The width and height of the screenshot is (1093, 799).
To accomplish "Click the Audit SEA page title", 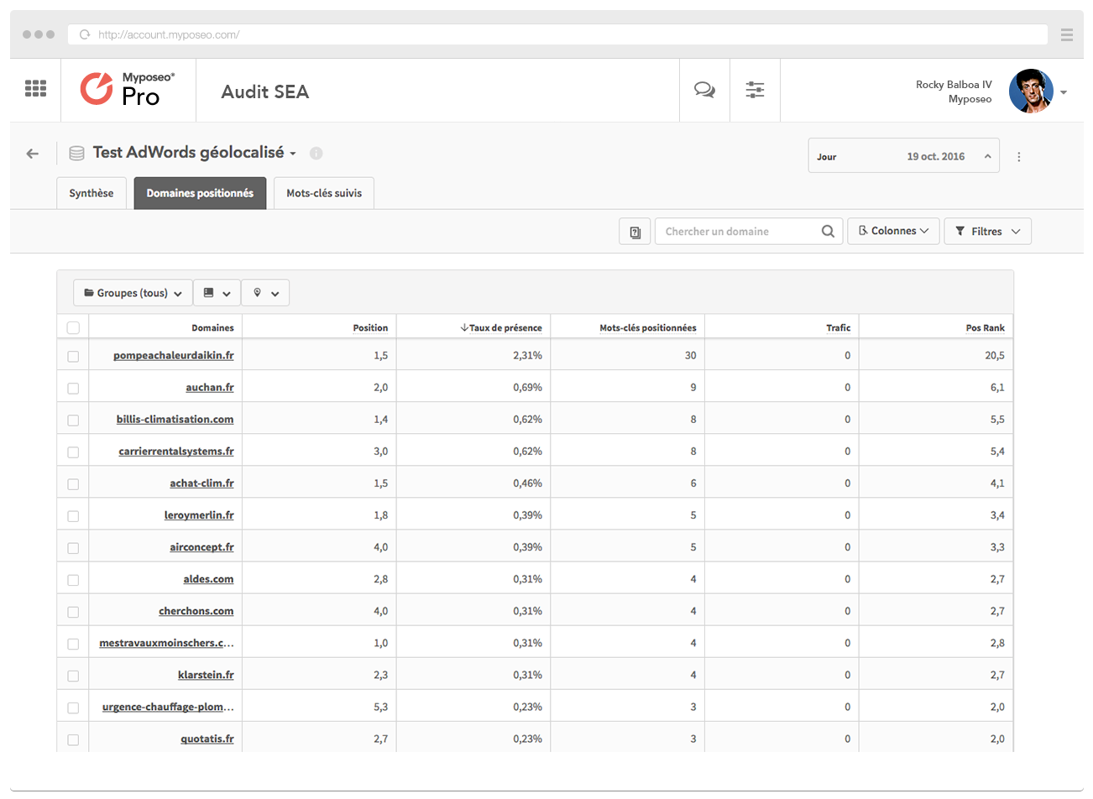I will (x=265, y=91).
